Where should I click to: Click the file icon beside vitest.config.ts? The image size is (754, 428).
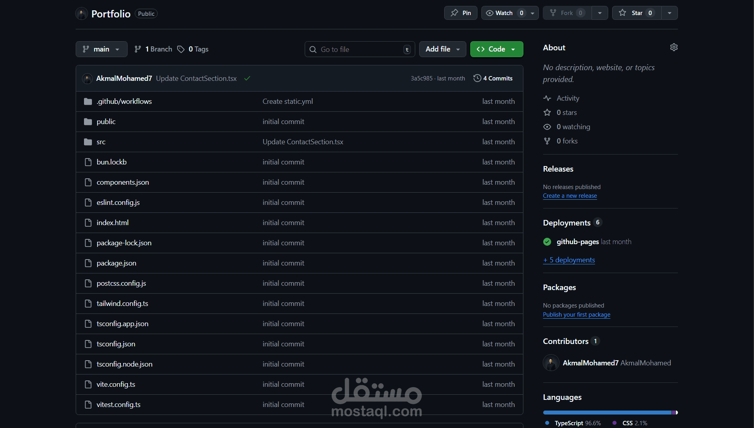tap(88, 405)
